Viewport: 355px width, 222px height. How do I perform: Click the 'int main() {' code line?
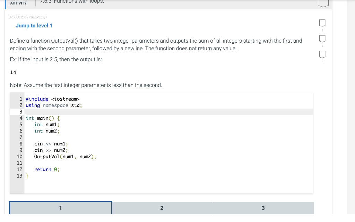coord(43,118)
